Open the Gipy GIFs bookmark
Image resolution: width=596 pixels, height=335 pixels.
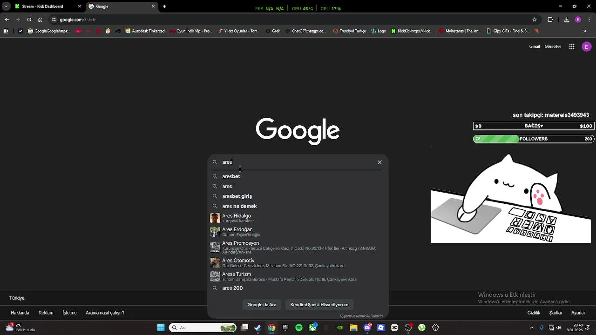(508, 31)
